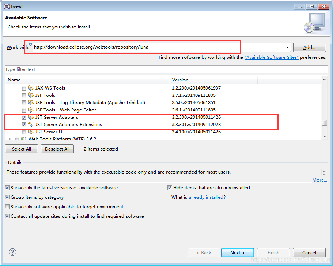Click the software list scrollbar thumb
This screenshot has height=266, width=333.
pos(325,123)
